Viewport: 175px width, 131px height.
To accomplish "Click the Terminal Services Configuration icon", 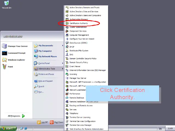I will 67,121.
